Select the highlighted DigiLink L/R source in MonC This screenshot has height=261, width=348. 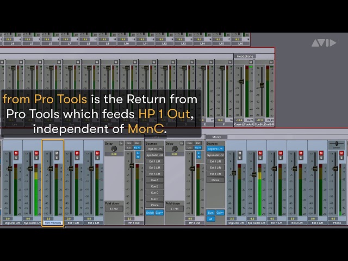click(215, 149)
